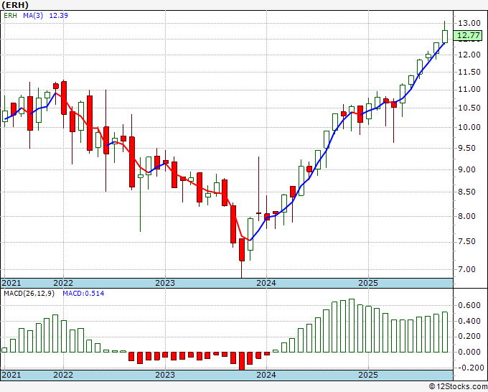
Task: Click the (ERH) chart title
Action: [15, 5]
